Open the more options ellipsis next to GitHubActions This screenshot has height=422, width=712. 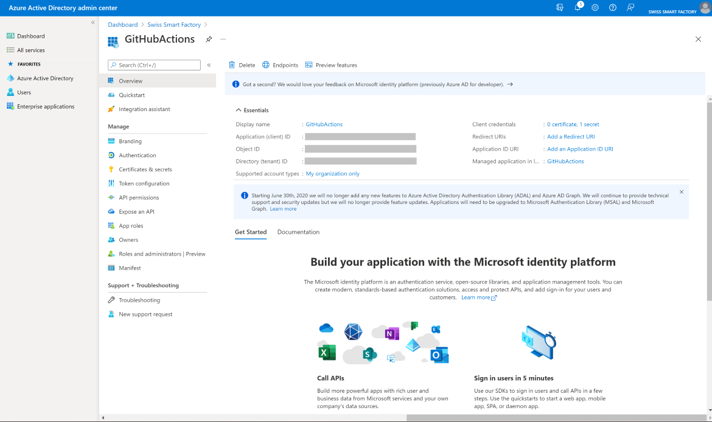[x=223, y=39]
